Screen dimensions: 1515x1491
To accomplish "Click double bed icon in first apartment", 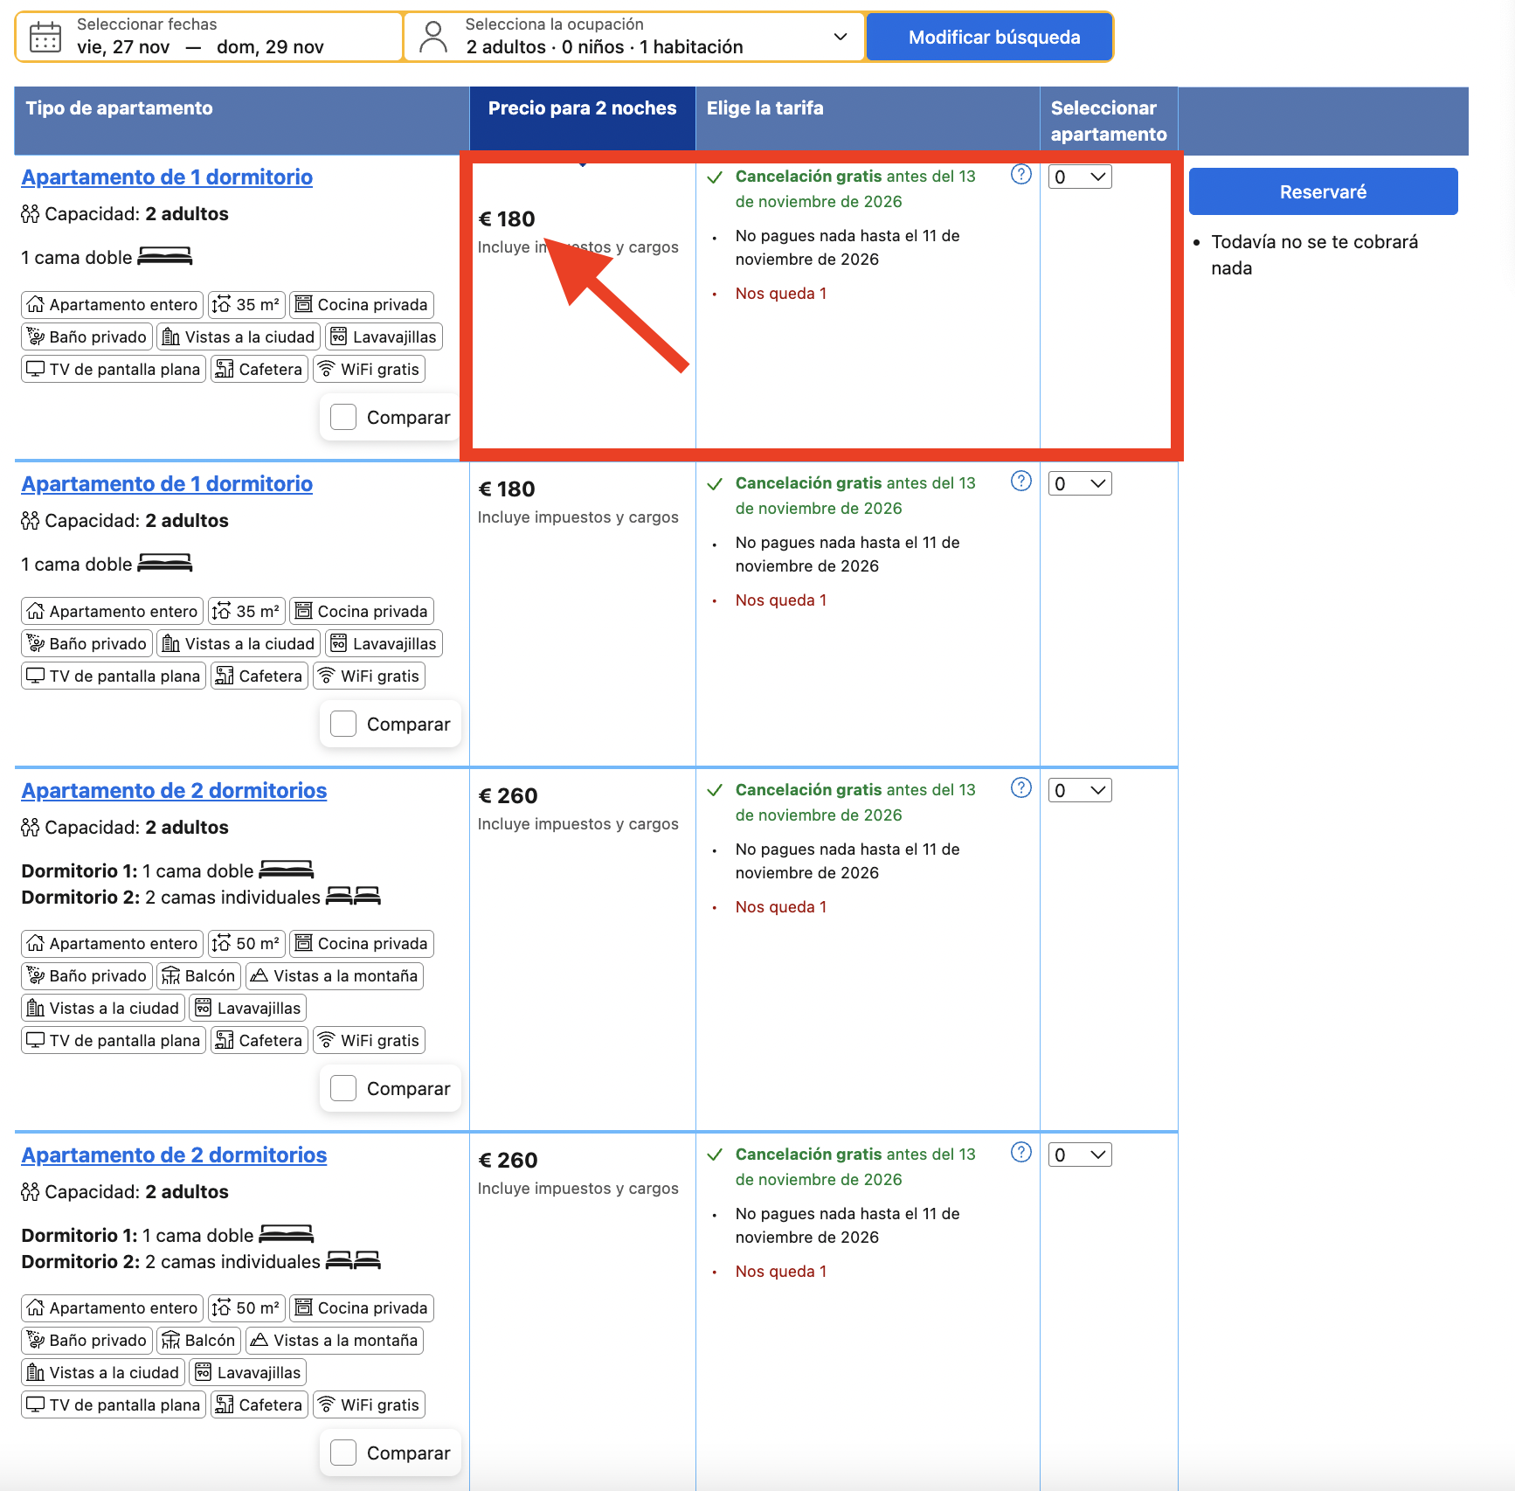I will 165,256.
